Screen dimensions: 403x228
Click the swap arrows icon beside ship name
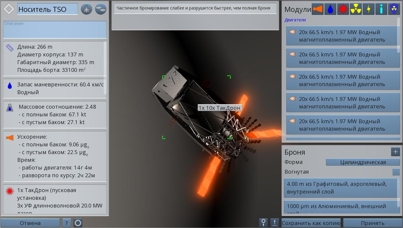pos(101,9)
